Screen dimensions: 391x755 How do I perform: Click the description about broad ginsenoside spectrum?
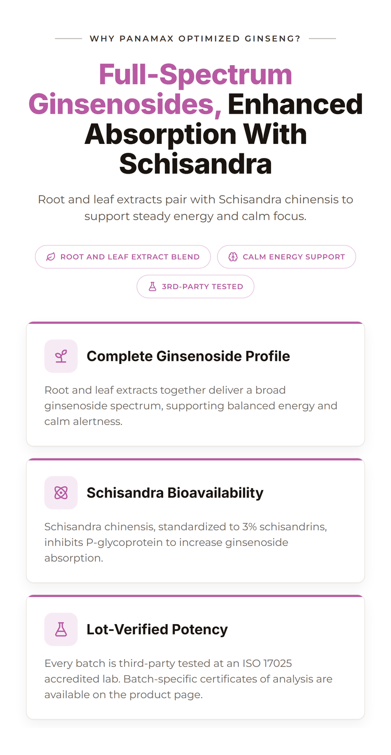tap(191, 406)
